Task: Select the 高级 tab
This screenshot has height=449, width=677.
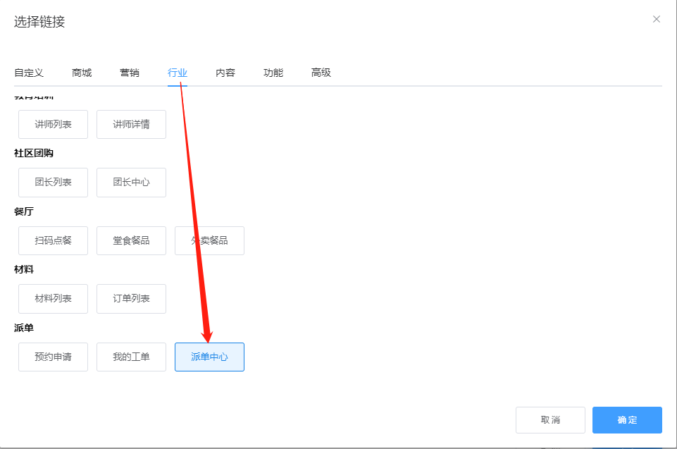Action: pyautogui.click(x=321, y=73)
